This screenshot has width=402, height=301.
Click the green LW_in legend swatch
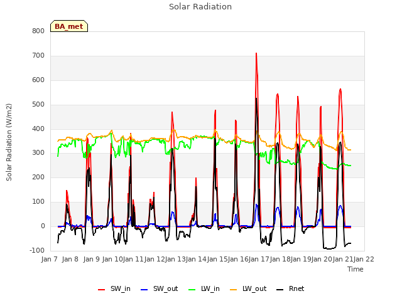point(192,290)
